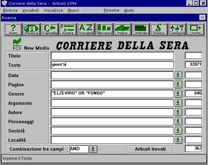
Task: Focus the Data input field
Action: click(112, 75)
